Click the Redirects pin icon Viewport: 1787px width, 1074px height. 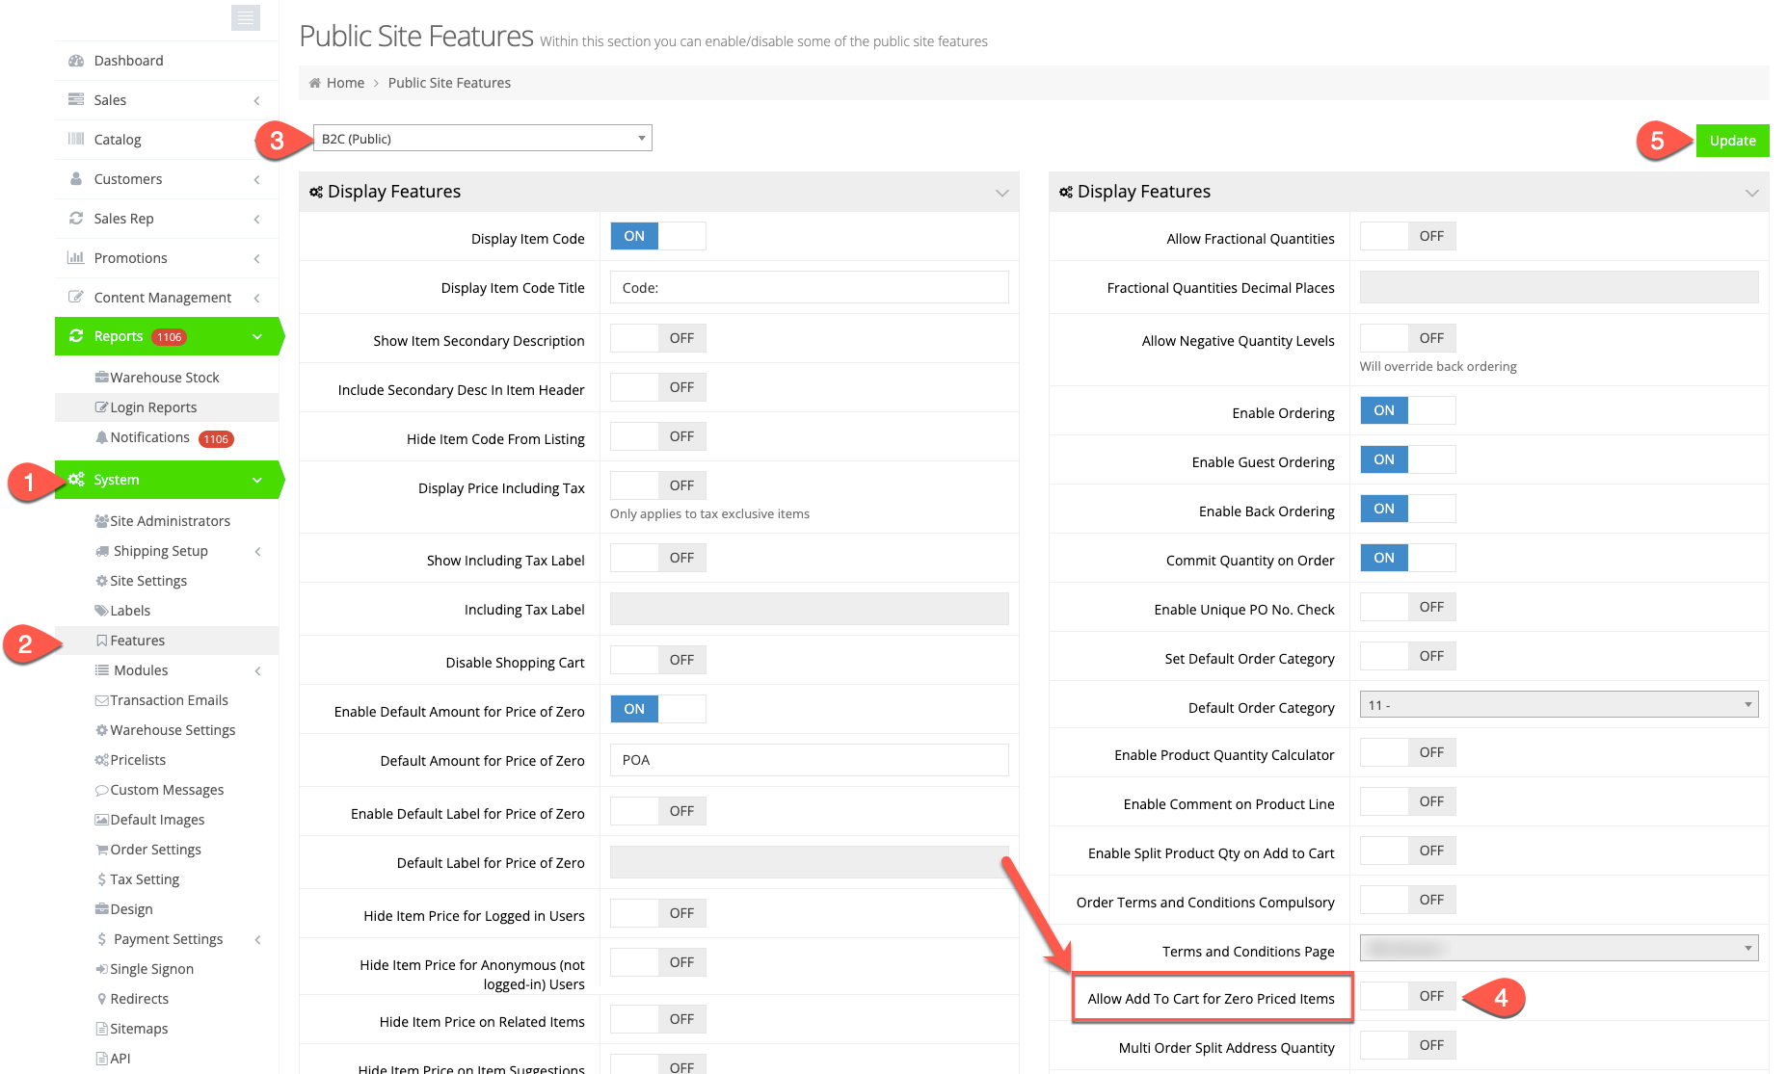[101, 999]
